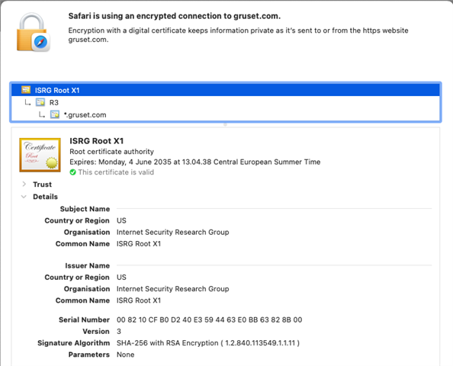Click the Issuer Name Common Name value

[x=139, y=300]
